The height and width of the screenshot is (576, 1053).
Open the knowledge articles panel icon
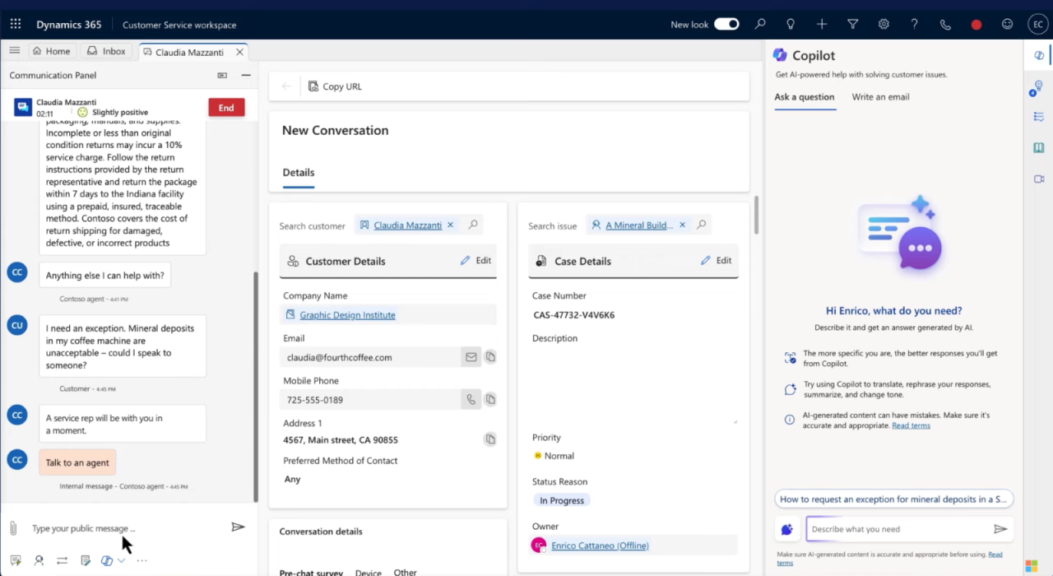[x=1038, y=147]
